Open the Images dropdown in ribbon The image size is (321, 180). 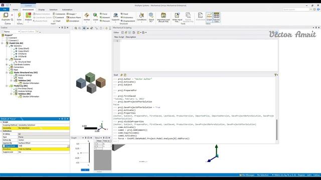72,14
